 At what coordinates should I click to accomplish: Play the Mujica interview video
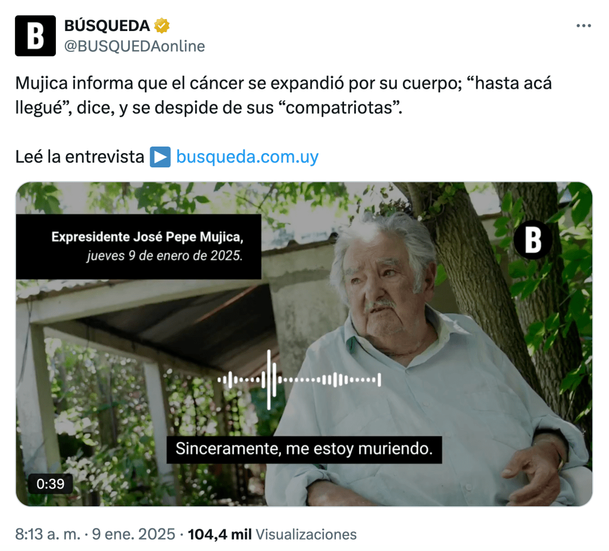click(x=304, y=344)
